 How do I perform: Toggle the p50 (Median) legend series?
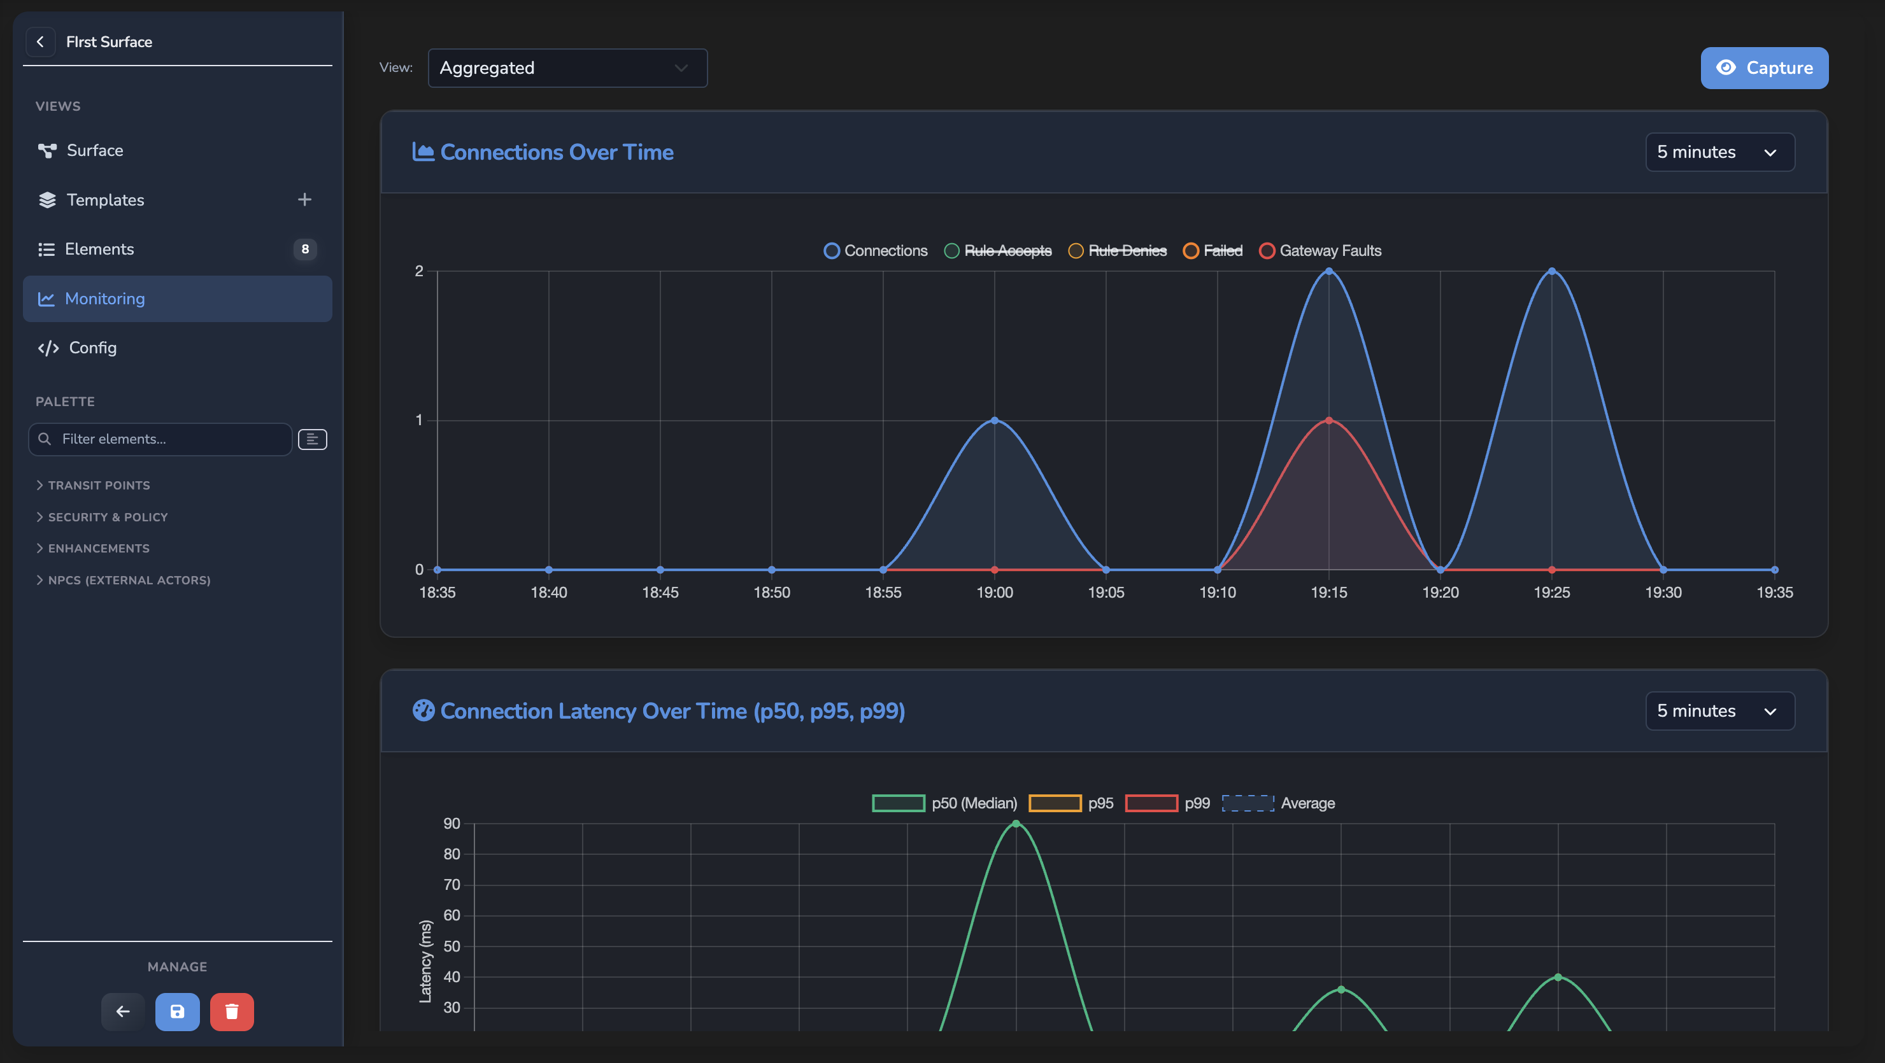(944, 803)
